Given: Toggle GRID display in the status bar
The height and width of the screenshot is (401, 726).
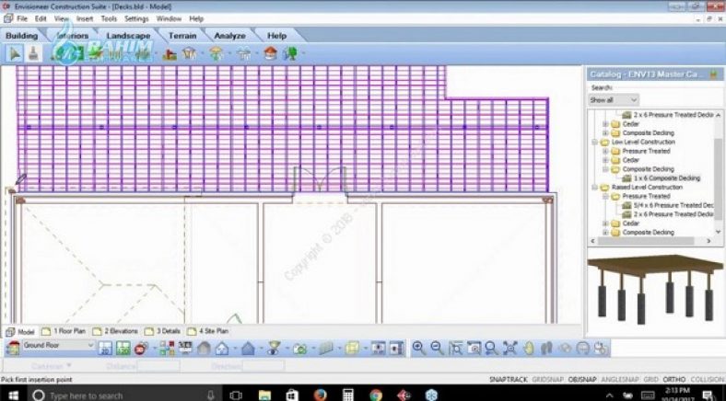Looking at the screenshot, I should click(x=650, y=379).
